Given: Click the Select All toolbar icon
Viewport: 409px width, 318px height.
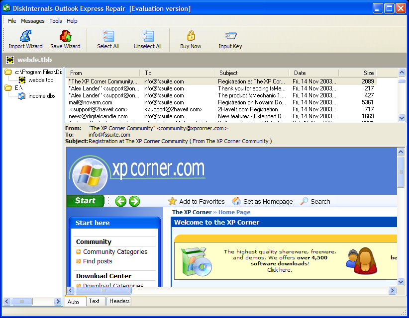Looking at the screenshot, I should click(x=107, y=39).
